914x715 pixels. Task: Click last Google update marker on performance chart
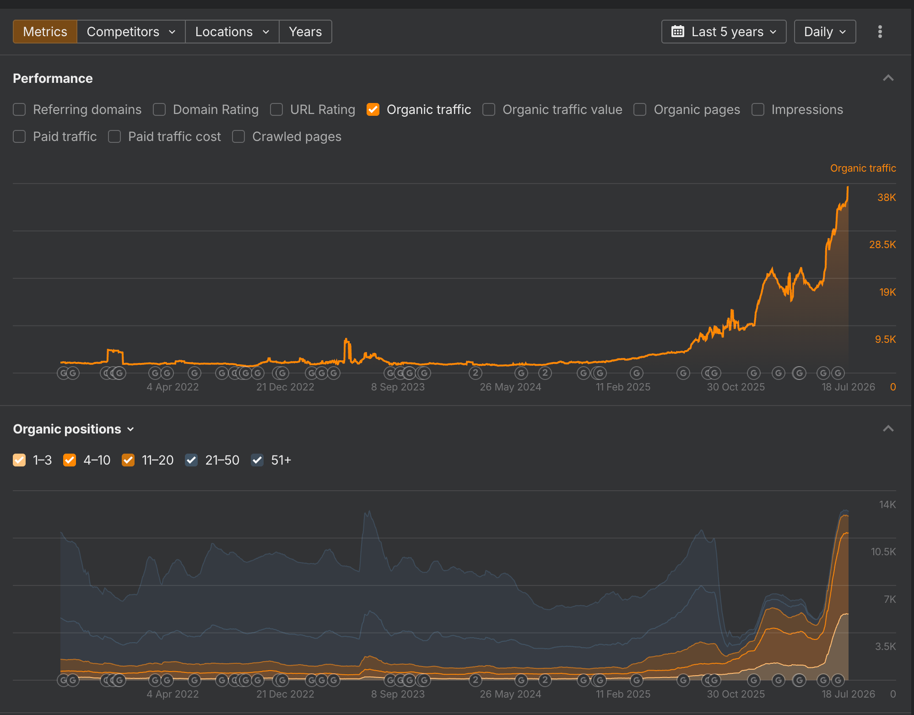[x=838, y=373]
